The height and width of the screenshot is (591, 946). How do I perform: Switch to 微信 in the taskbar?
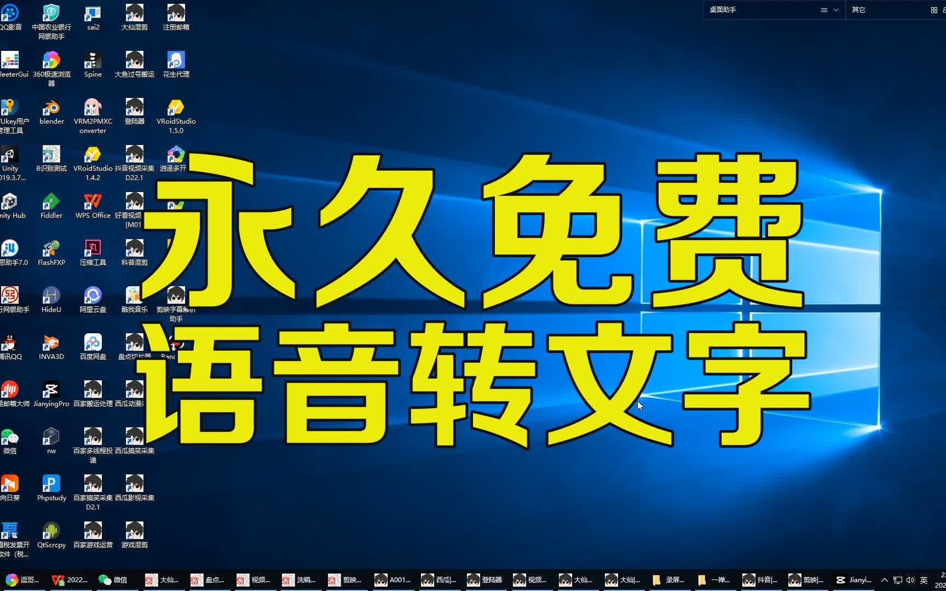[x=113, y=580]
